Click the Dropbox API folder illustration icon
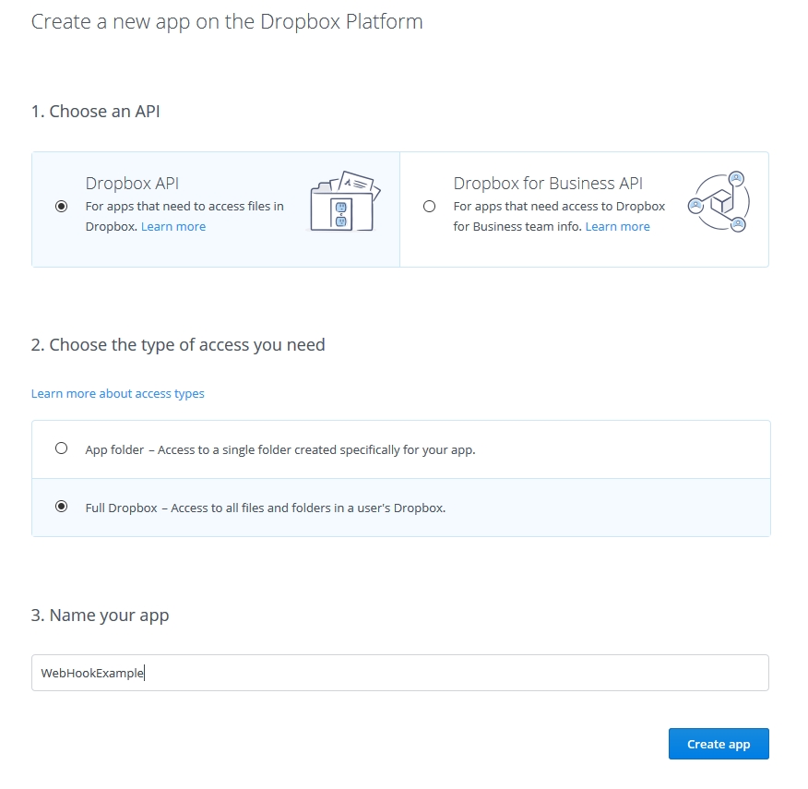Screen dimensions: 808x789 [345, 201]
